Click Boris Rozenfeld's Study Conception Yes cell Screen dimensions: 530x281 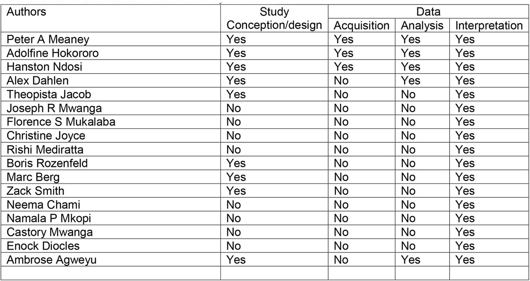click(274, 163)
